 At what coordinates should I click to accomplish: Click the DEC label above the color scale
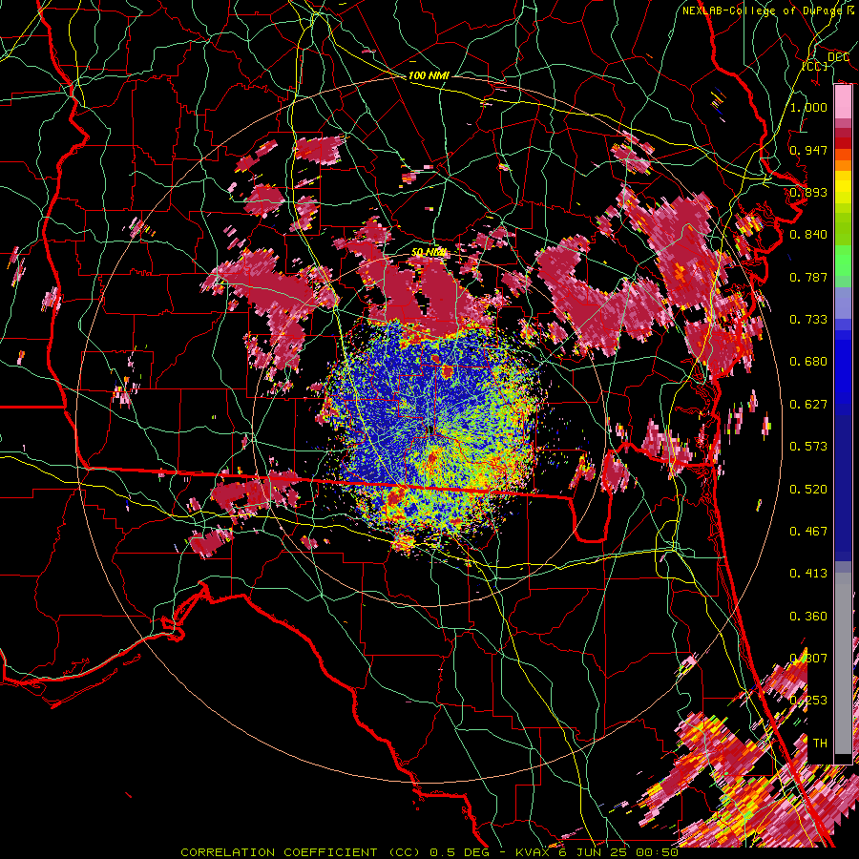coord(838,57)
